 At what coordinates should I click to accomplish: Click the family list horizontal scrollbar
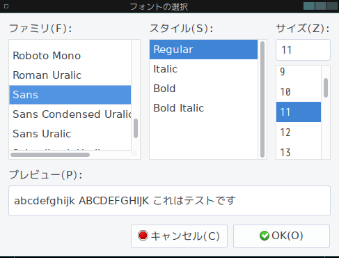pyautogui.click(x=50, y=155)
